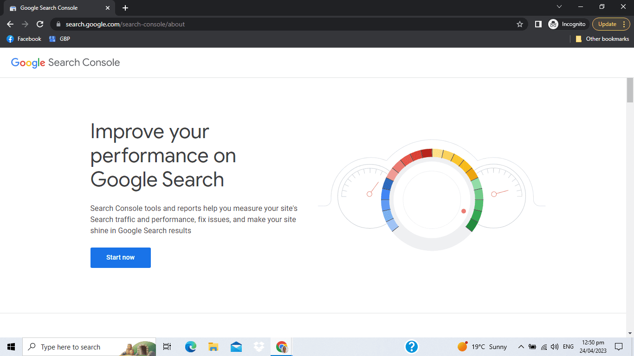
Task: Click the Incognito profile indicator
Action: [568, 24]
